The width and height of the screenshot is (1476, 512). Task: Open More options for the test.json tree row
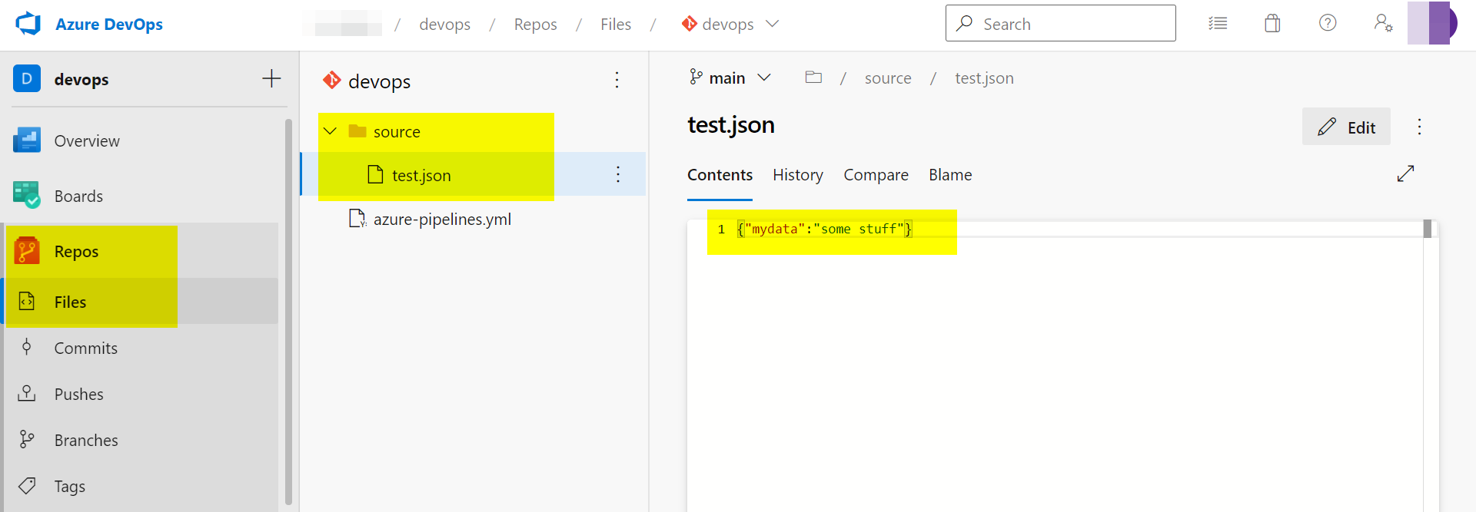618,174
